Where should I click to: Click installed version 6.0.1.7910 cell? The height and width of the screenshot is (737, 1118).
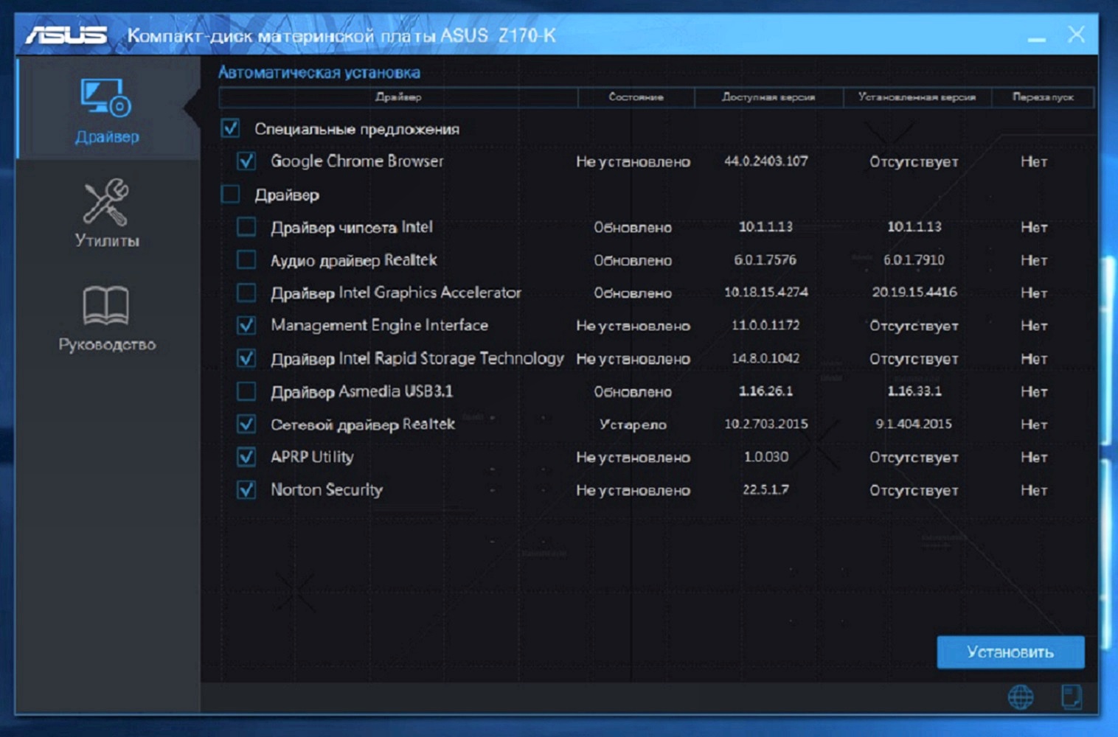(914, 259)
